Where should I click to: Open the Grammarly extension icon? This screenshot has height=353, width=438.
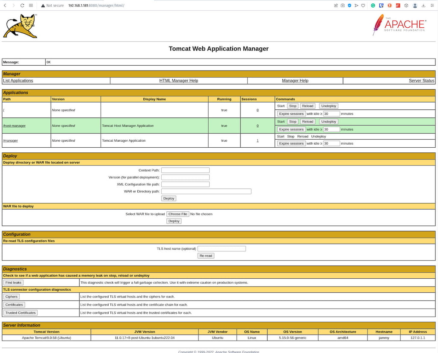[373, 5]
